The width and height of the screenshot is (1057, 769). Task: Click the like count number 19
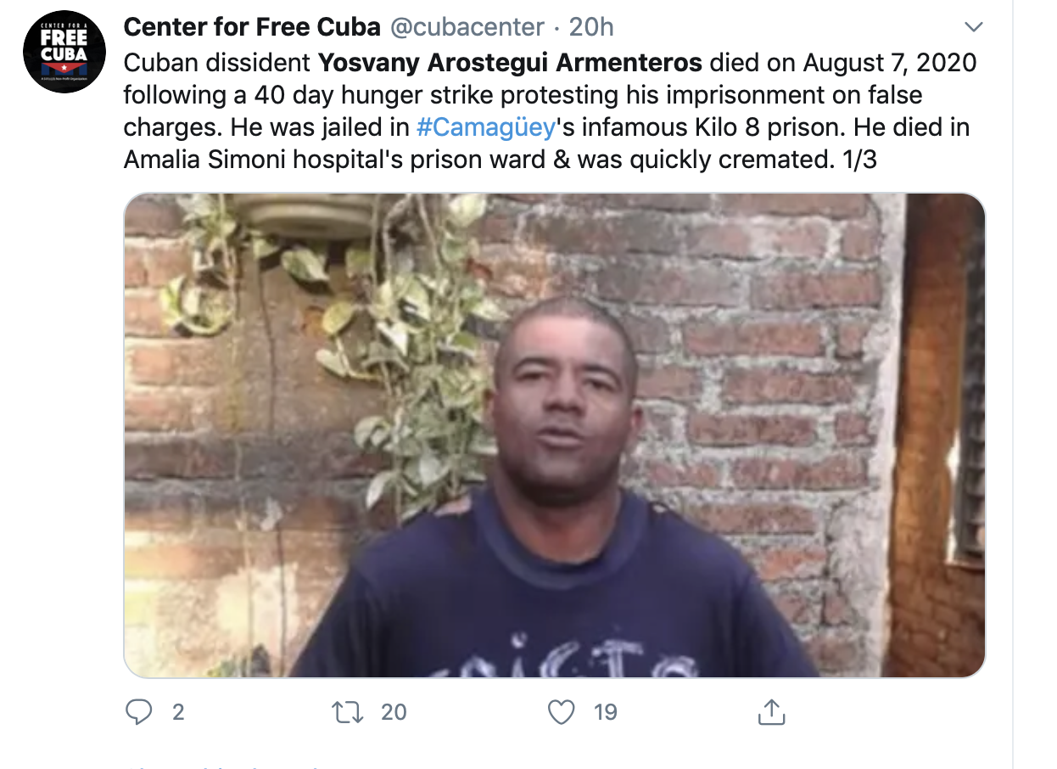[605, 711]
